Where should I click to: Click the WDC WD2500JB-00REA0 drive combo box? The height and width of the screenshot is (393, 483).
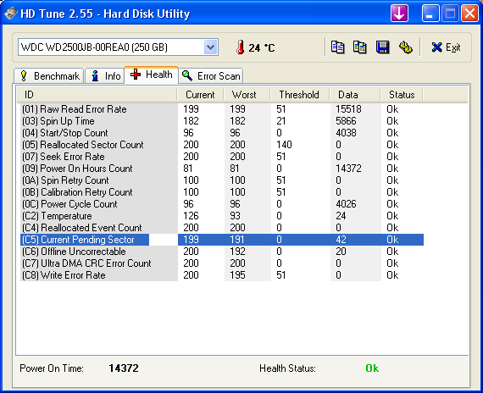tap(118, 47)
